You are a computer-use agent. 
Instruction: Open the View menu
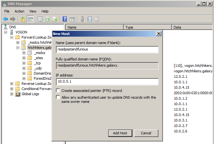tap(33, 11)
